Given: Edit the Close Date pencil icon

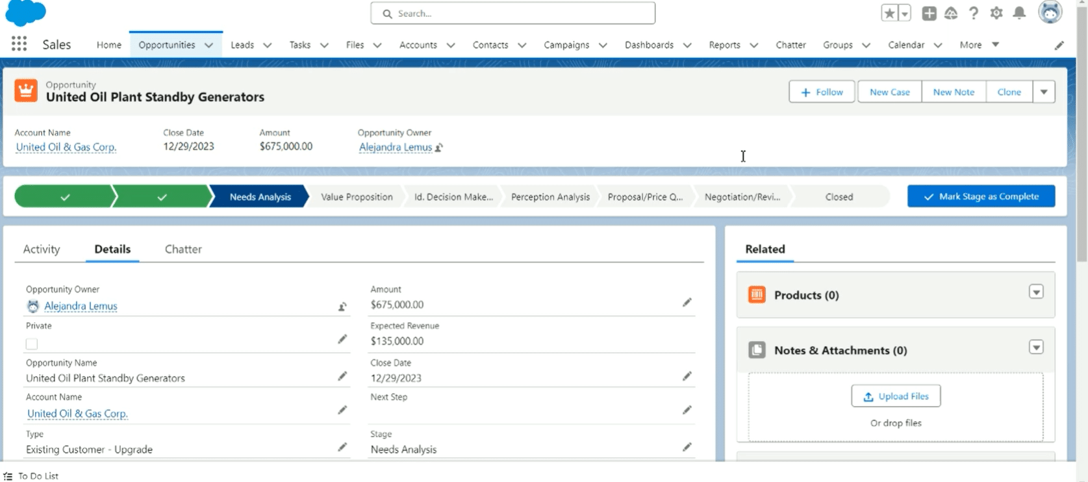Looking at the screenshot, I should (x=687, y=376).
